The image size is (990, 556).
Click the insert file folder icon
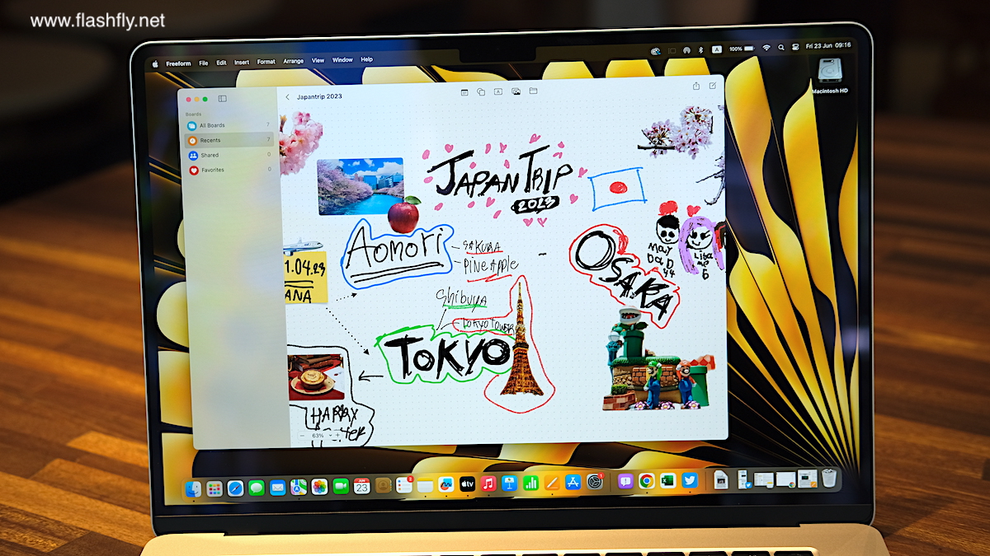(533, 91)
